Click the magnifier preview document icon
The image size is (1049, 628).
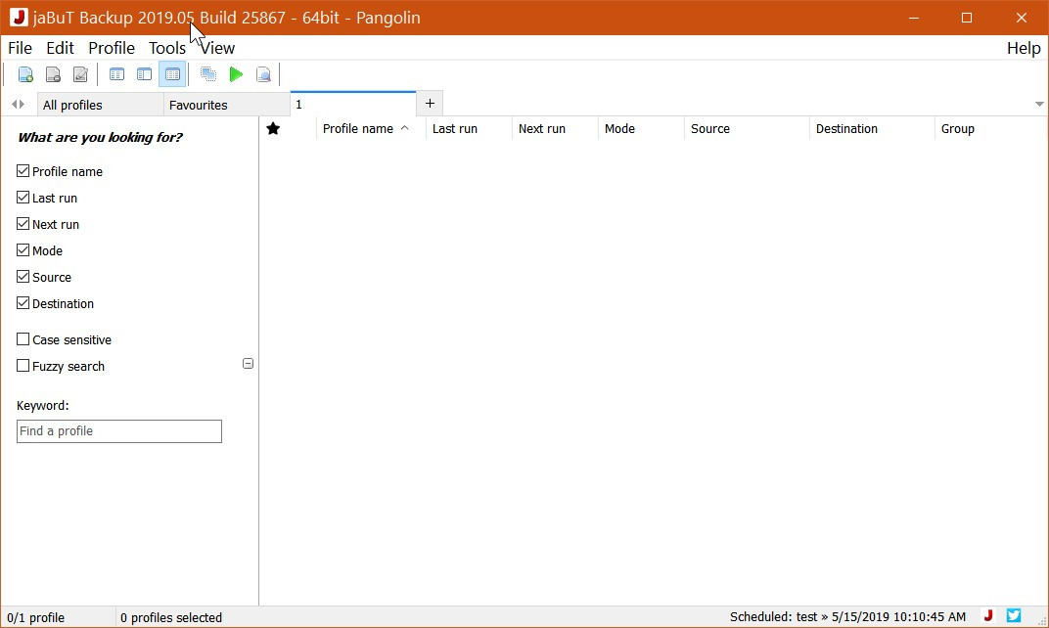(263, 74)
